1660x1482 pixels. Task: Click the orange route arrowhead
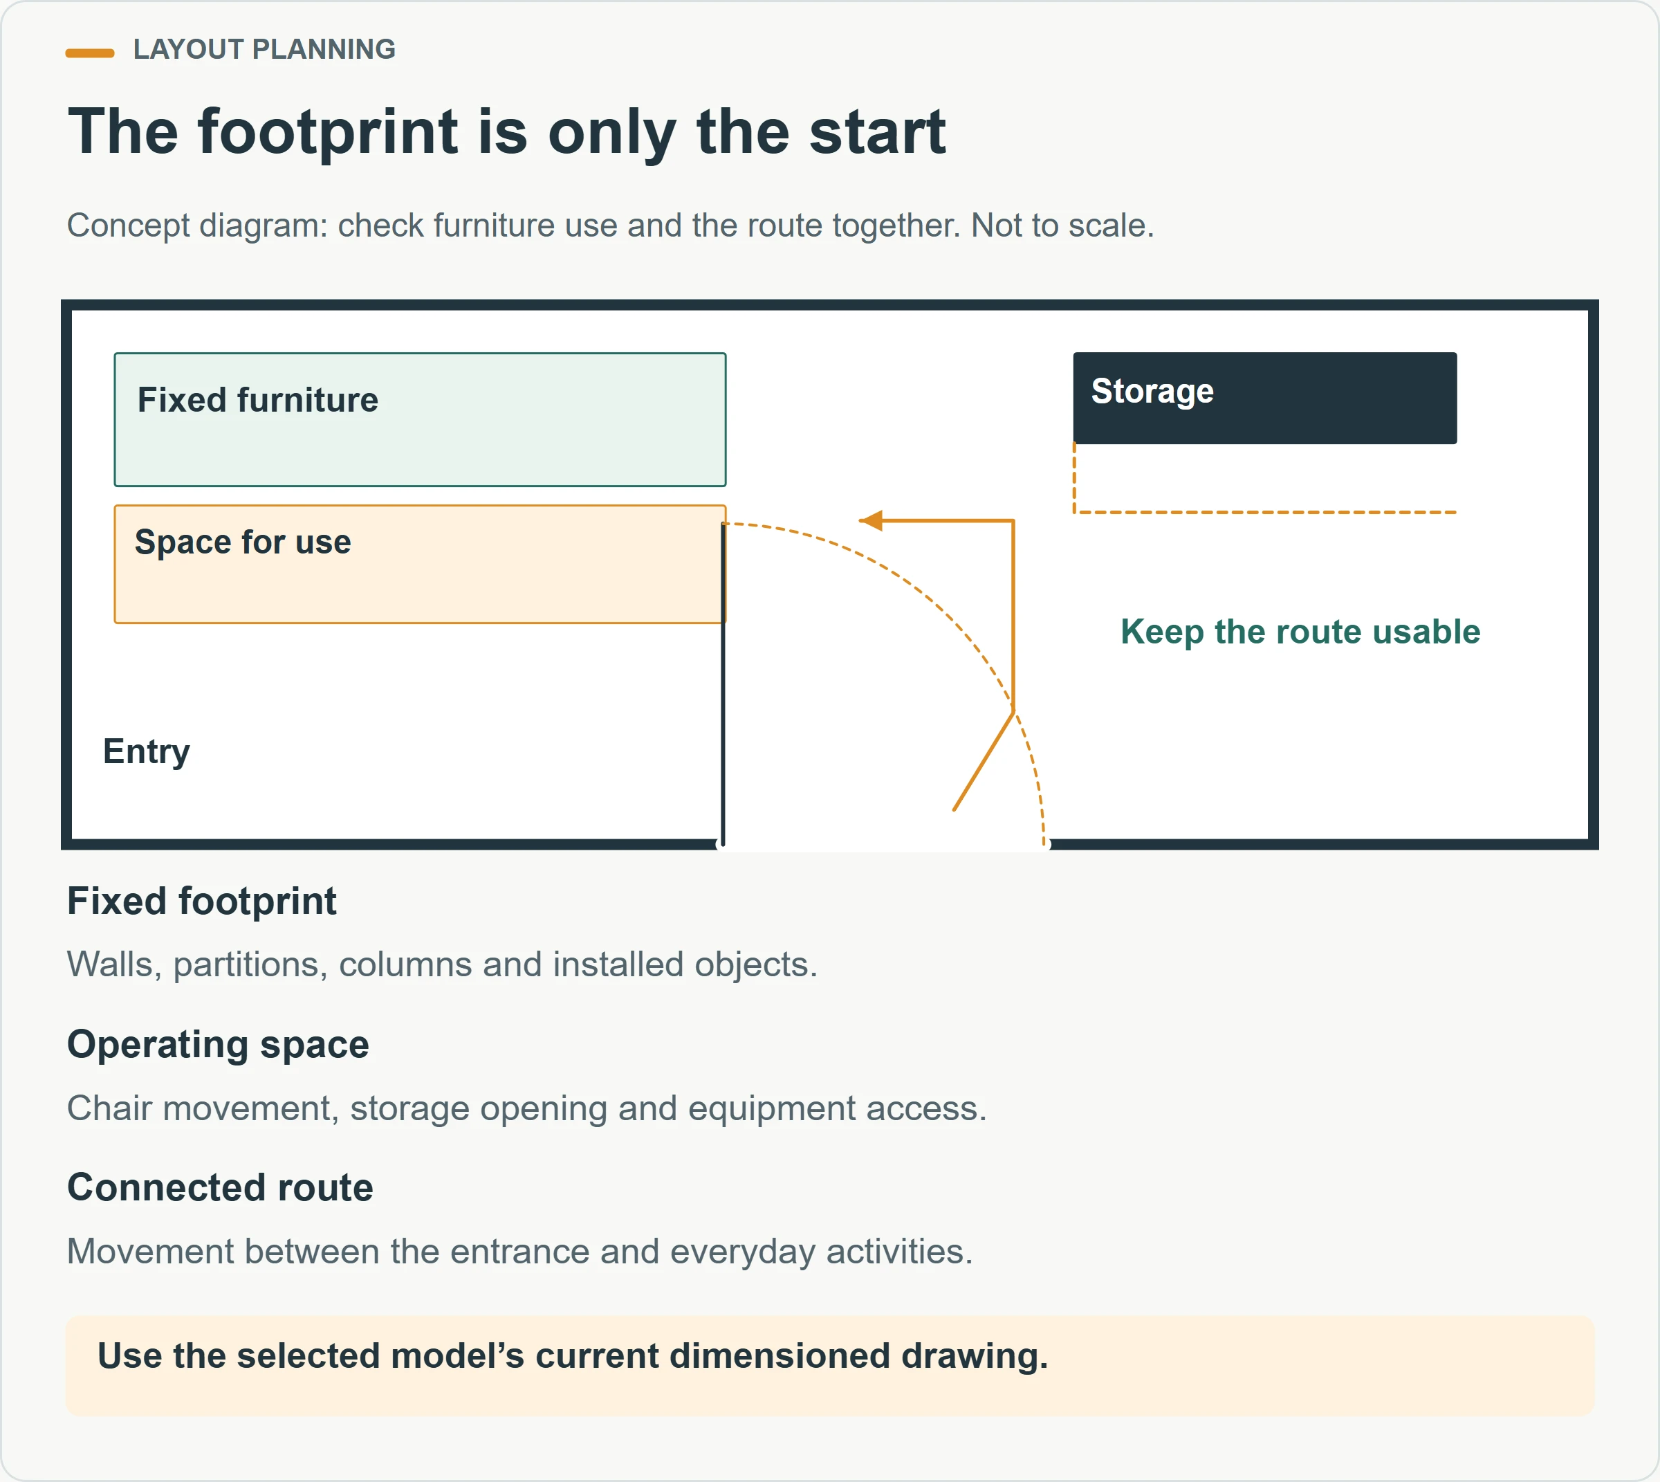pyautogui.click(x=871, y=520)
